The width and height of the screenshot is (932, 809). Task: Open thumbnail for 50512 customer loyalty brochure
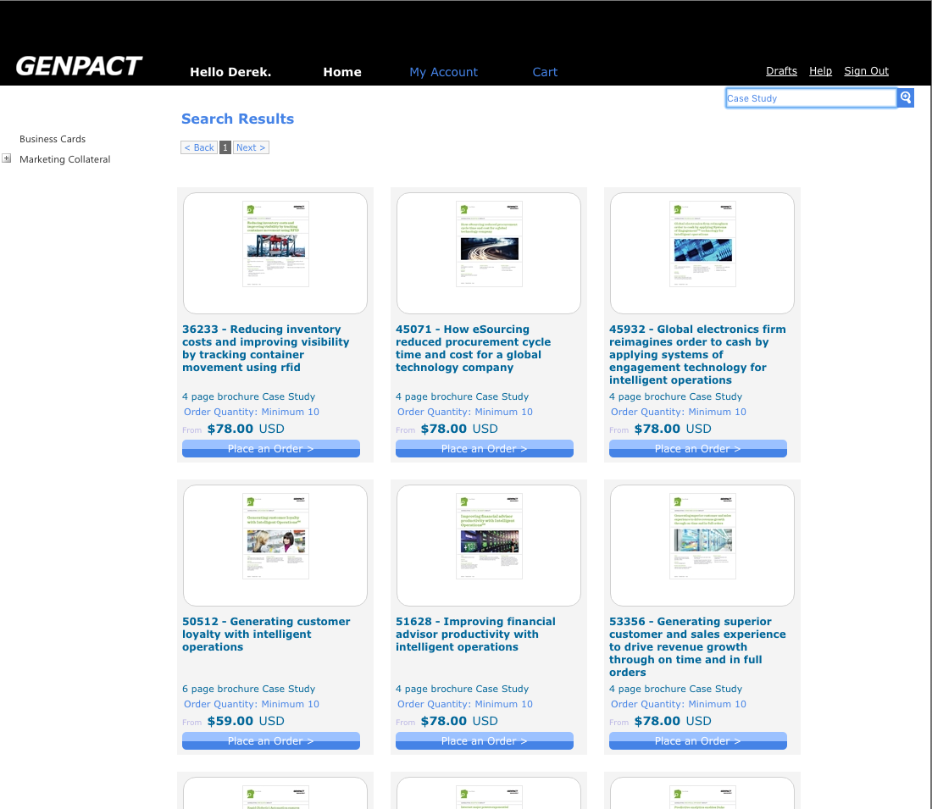[x=275, y=546]
